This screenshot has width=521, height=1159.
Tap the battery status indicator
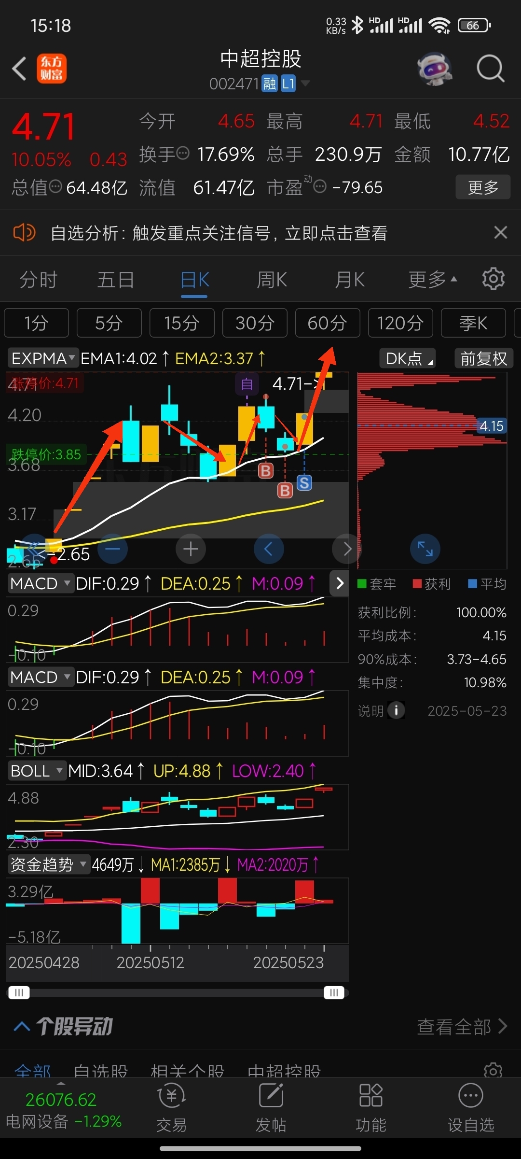point(474,25)
